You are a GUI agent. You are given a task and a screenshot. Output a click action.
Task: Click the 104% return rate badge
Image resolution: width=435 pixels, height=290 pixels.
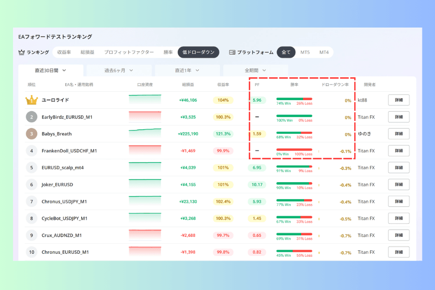(223, 100)
